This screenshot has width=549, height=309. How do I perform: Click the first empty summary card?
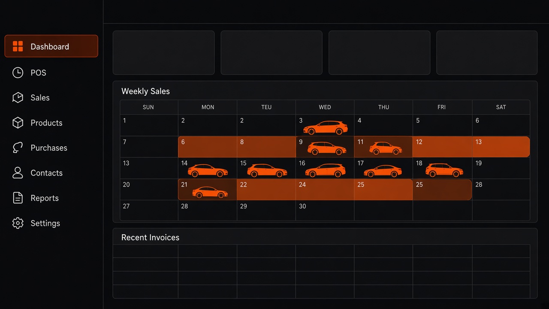pos(163,53)
